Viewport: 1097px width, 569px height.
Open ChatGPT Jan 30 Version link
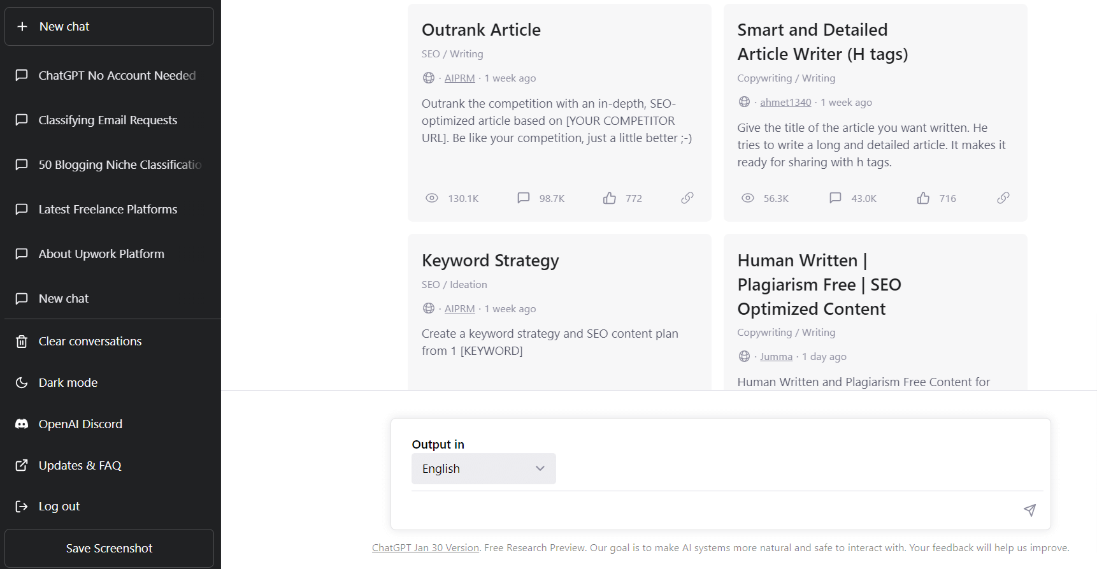[426, 548]
